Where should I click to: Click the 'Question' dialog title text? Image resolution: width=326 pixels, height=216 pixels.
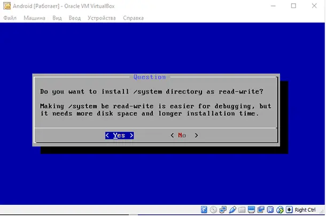(x=150, y=77)
